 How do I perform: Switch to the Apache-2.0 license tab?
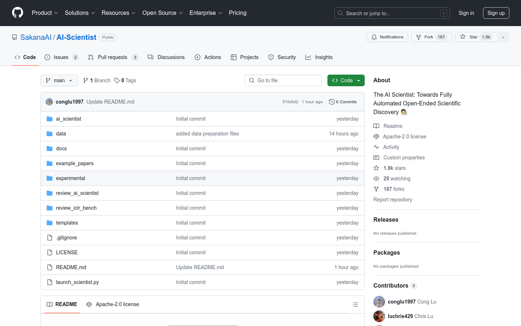tap(113, 304)
